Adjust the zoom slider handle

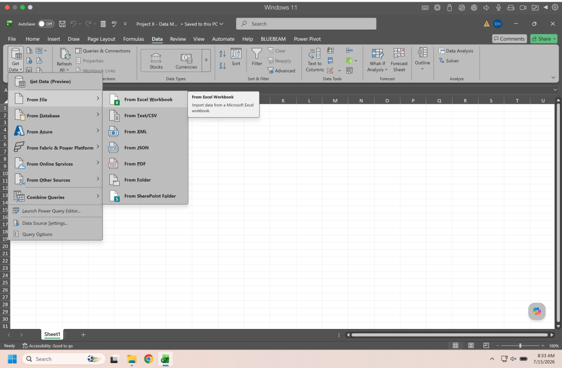(520, 345)
